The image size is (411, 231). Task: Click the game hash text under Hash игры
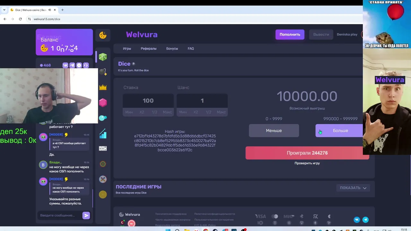[x=175, y=143]
